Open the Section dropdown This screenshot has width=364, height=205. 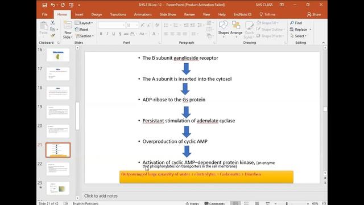pos(85,36)
